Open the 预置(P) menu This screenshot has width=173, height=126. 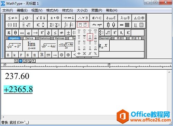pos(97,10)
